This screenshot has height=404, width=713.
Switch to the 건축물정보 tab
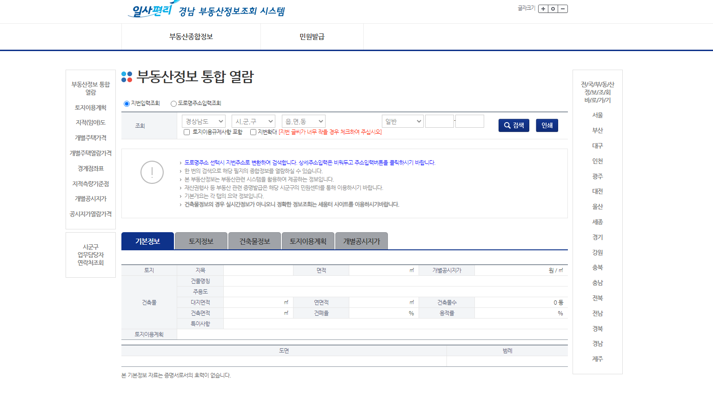(x=254, y=241)
